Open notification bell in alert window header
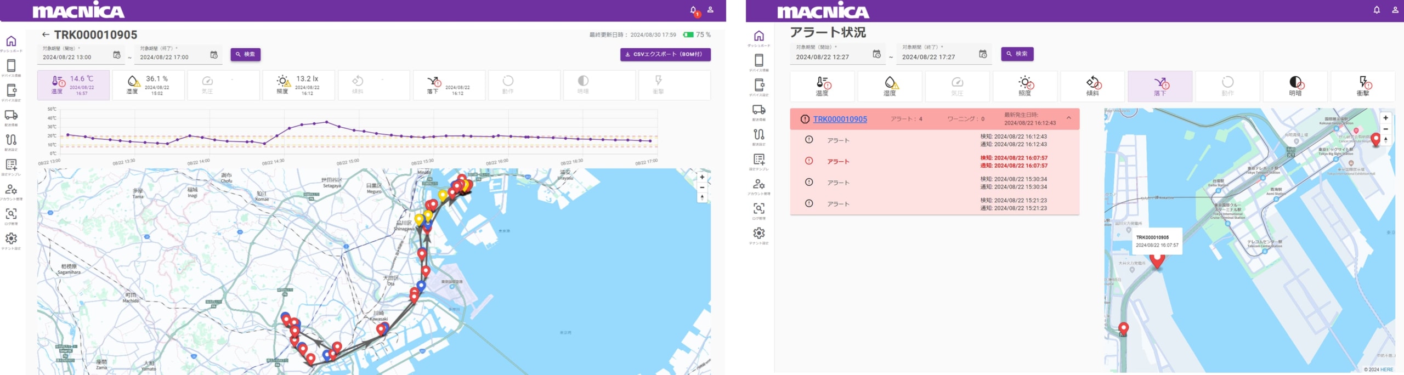Viewport: 1404px width, 375px height. (1377, 10)
